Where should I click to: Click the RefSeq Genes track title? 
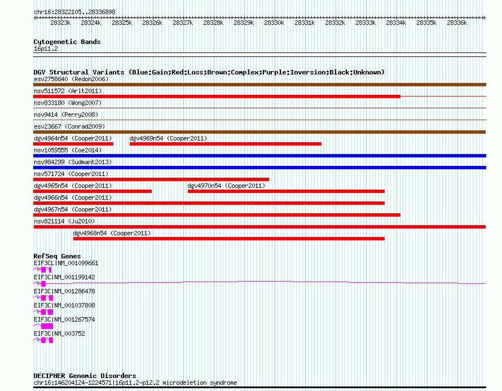(57, 256)
